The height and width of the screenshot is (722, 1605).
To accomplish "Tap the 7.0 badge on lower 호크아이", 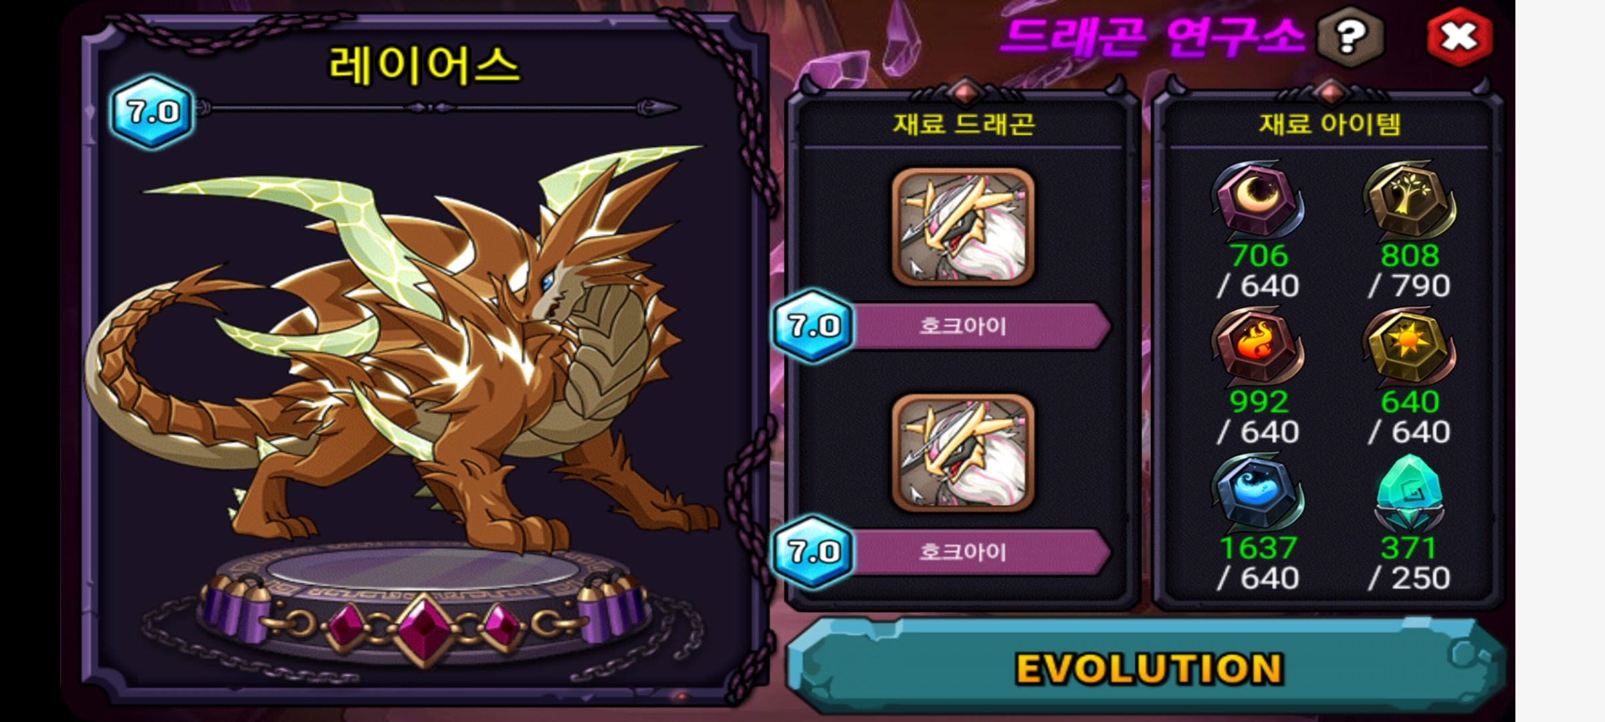I will [x=813, y=552].
